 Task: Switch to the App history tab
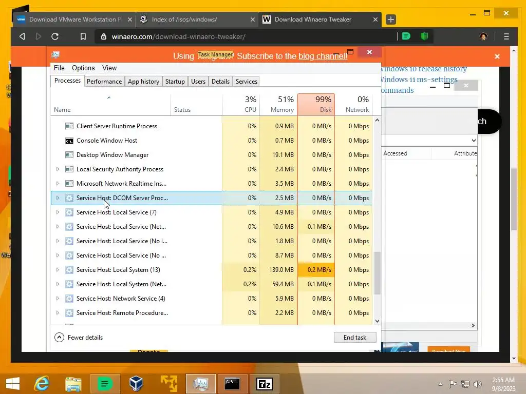coord(144,82)
